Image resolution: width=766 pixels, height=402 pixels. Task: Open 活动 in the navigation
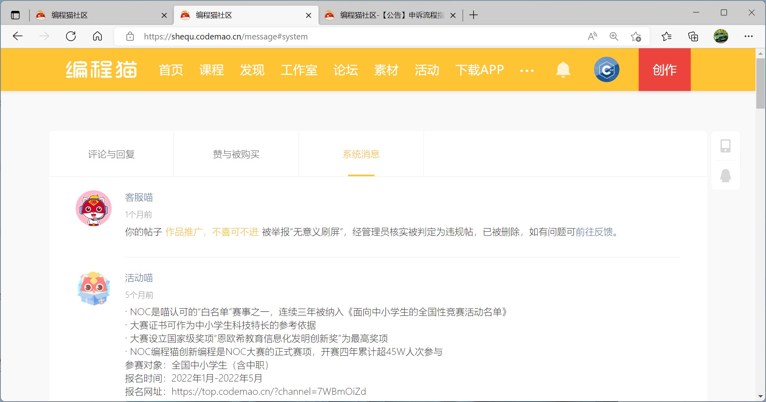coord(427,70)
